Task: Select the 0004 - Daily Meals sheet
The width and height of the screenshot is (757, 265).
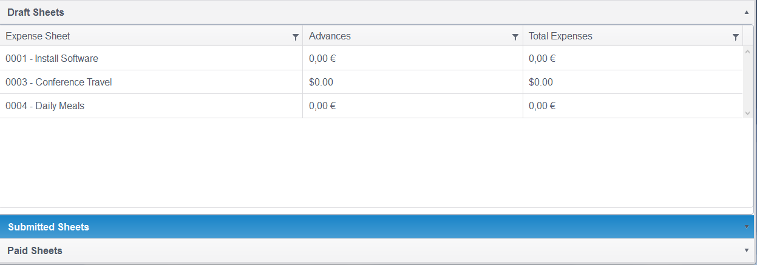Action: (45, 106)
